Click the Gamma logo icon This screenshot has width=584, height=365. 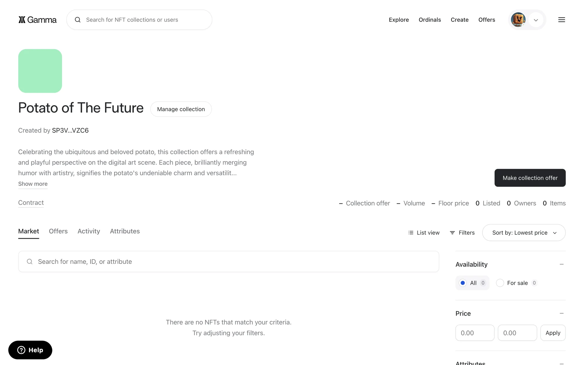click(x=22, y=20)
